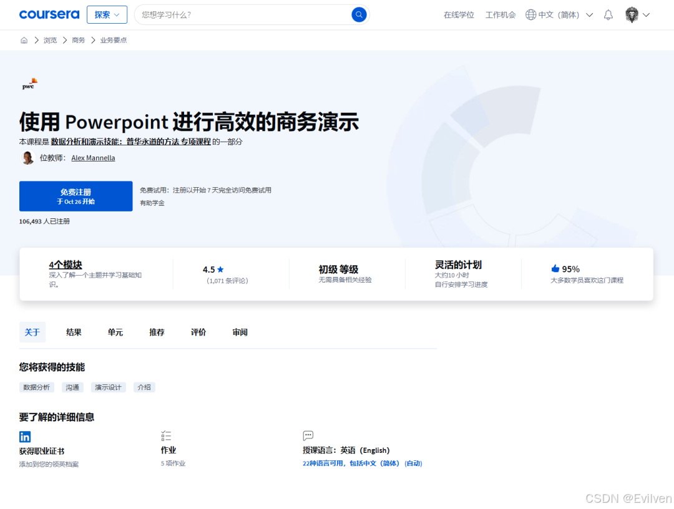Click the 5 项作业 text
The height and width of the screenshot is (509, 674).
coord(173,463)
